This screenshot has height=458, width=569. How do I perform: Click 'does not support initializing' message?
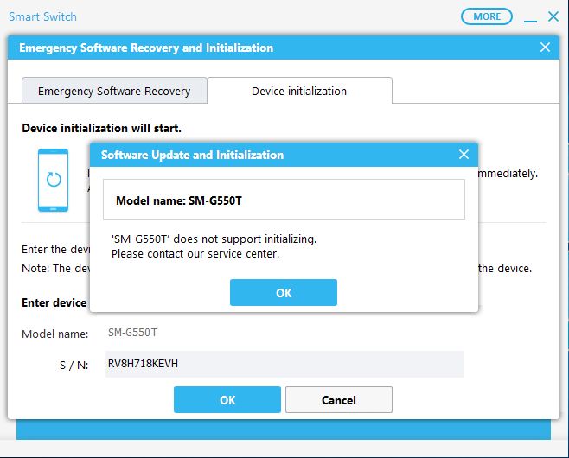[x=214, y=239]
